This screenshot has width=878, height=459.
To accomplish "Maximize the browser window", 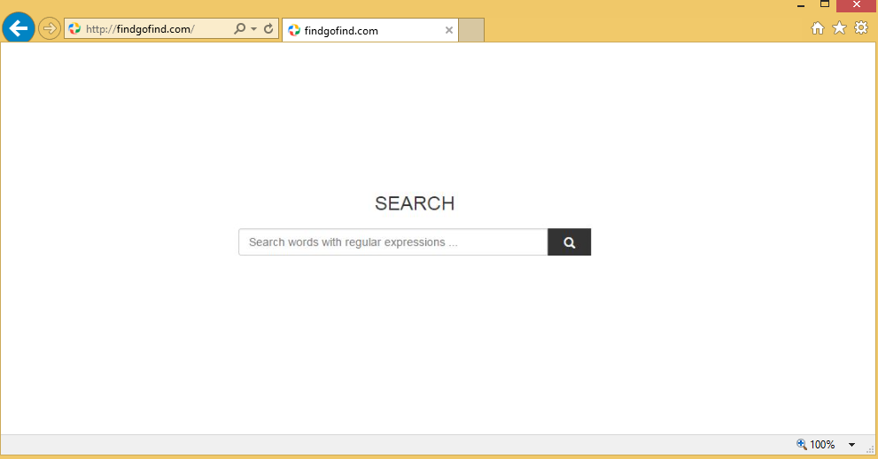I will (x=825, y=4).
